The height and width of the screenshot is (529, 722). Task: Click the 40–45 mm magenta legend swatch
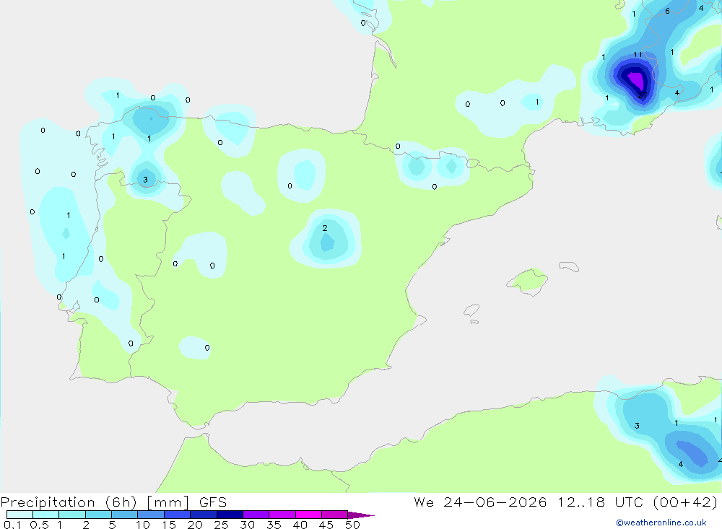pos(308,515)
